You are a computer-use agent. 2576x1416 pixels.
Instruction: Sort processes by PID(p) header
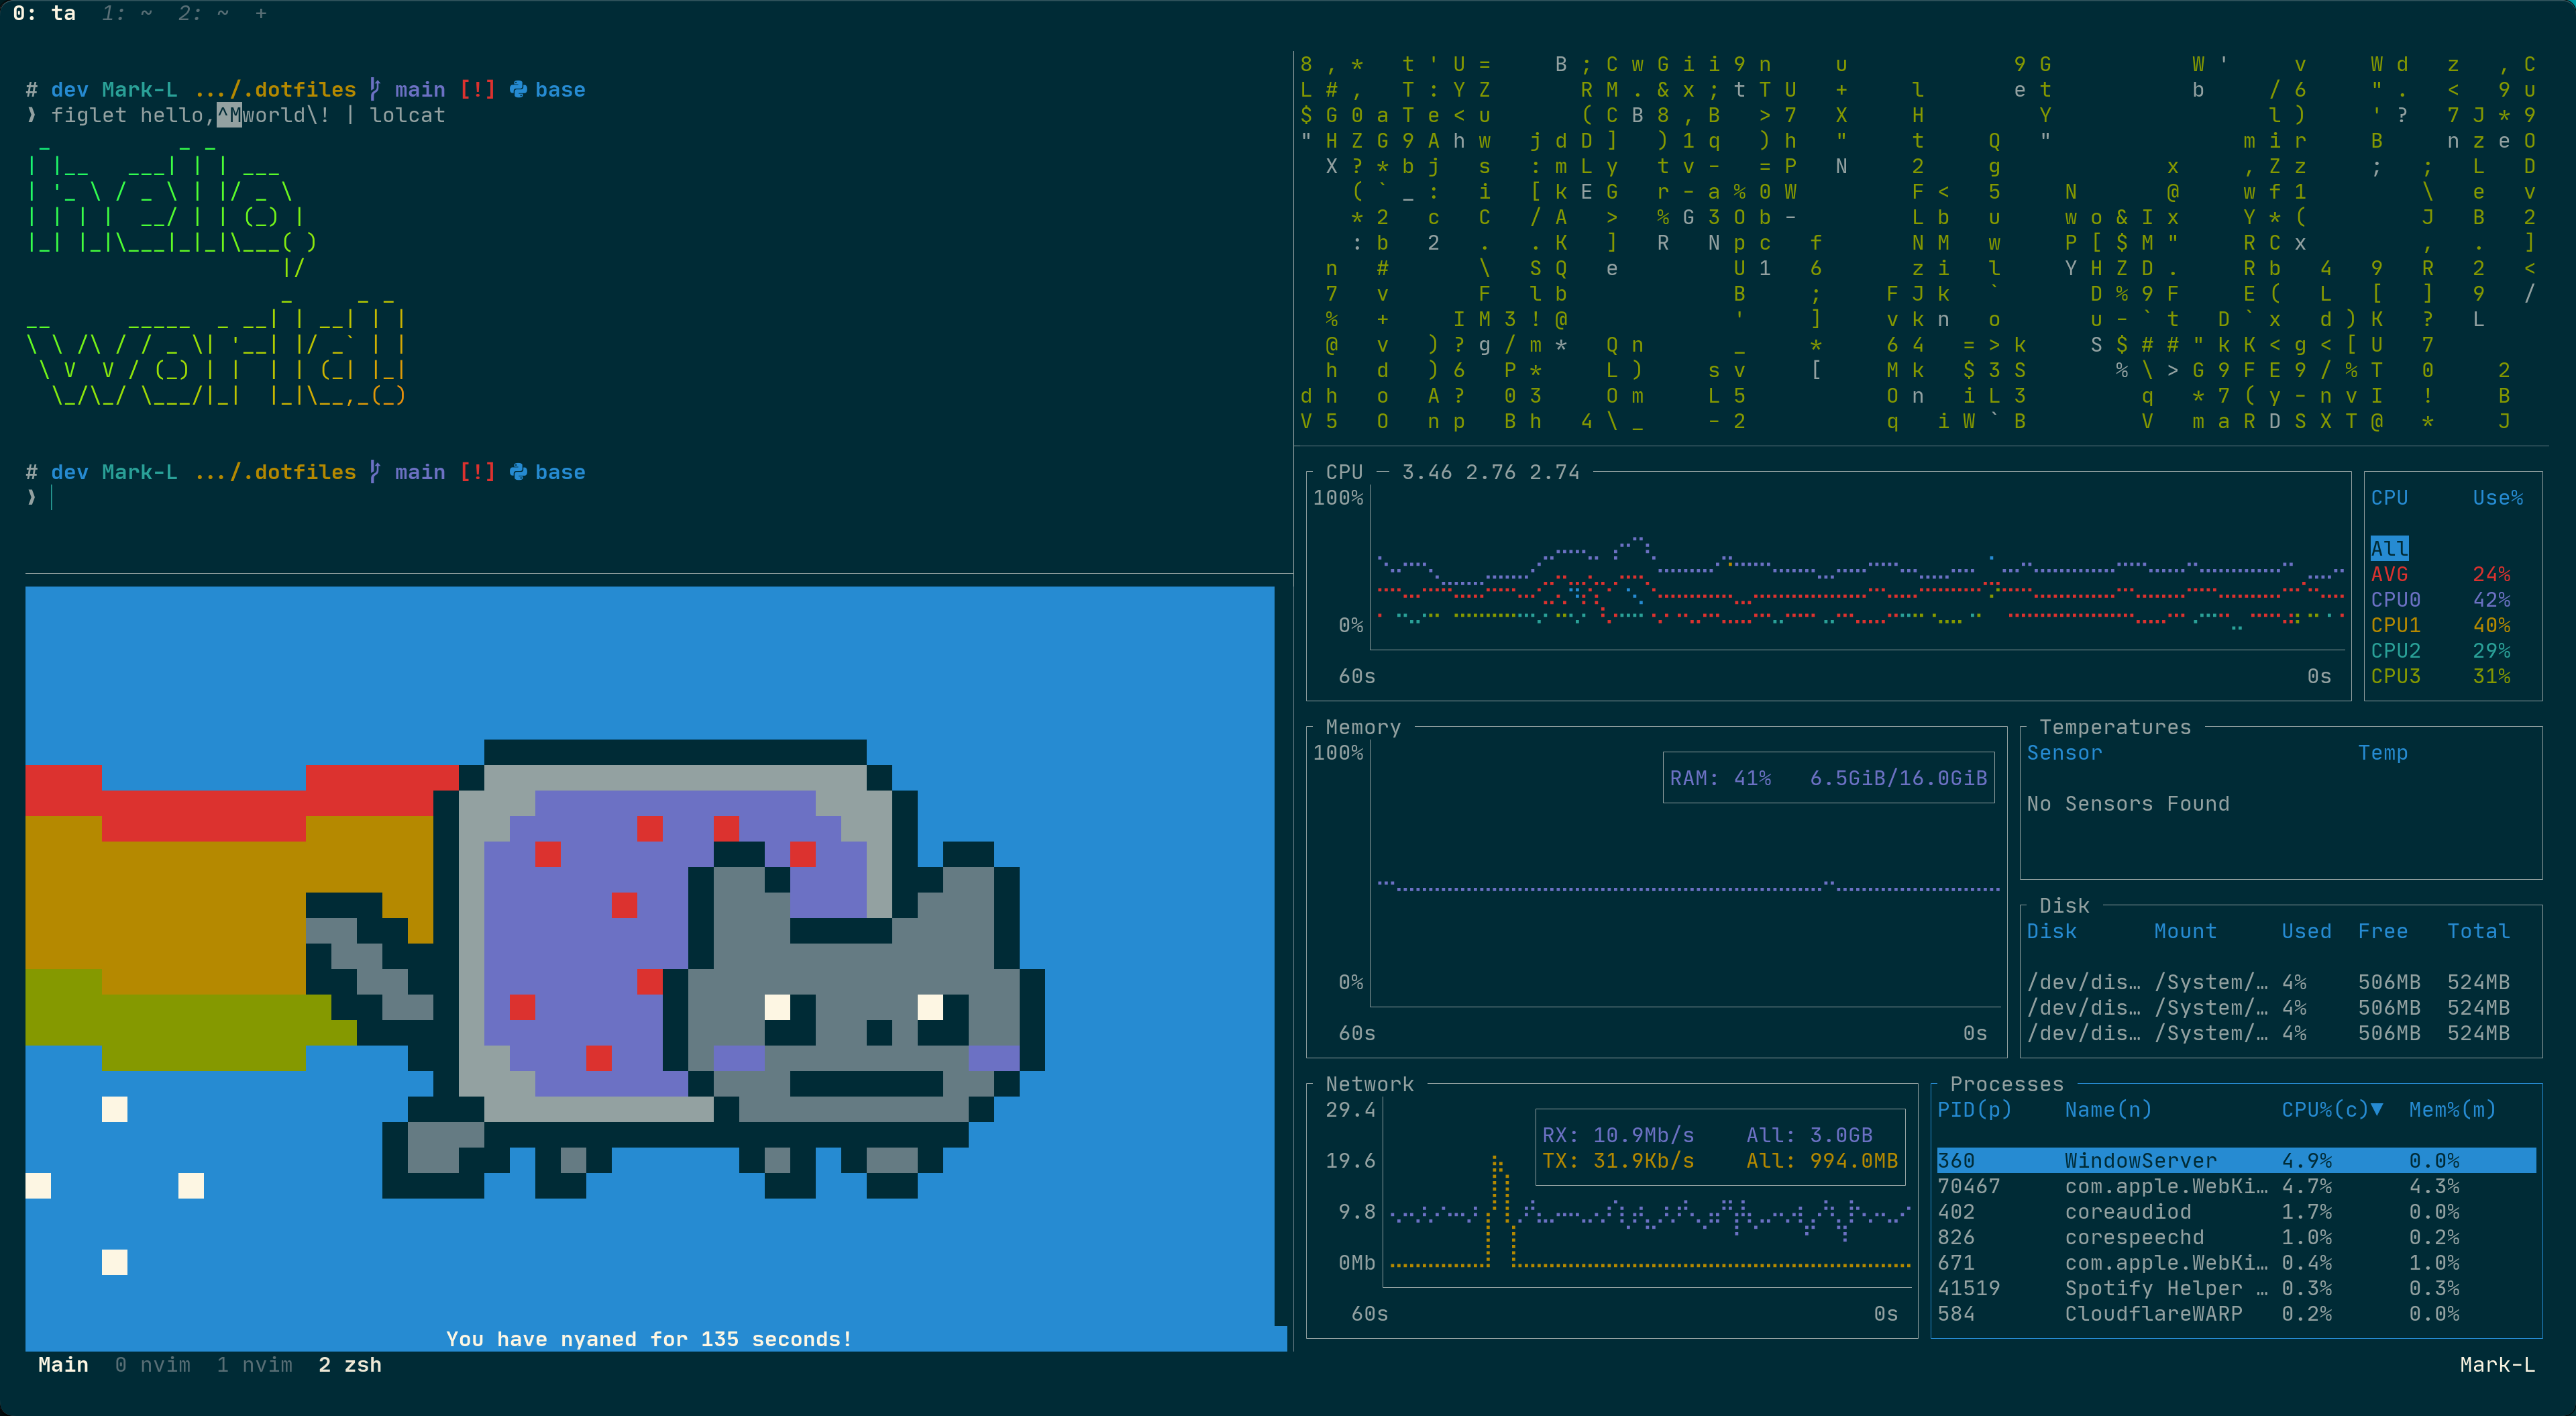pos(1973,1110)
